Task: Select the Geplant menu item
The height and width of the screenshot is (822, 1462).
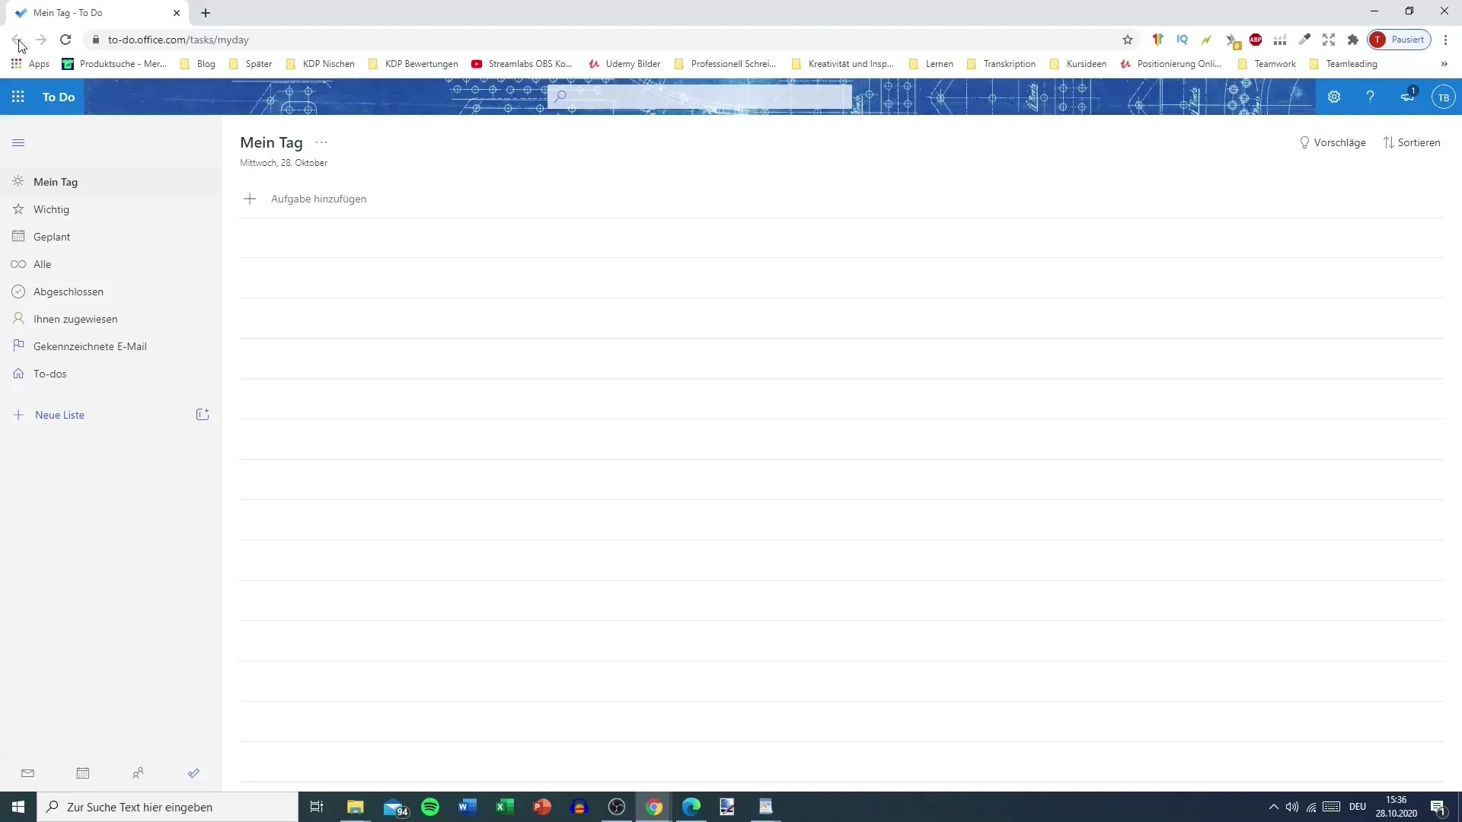Action: (x=51, y=236)
